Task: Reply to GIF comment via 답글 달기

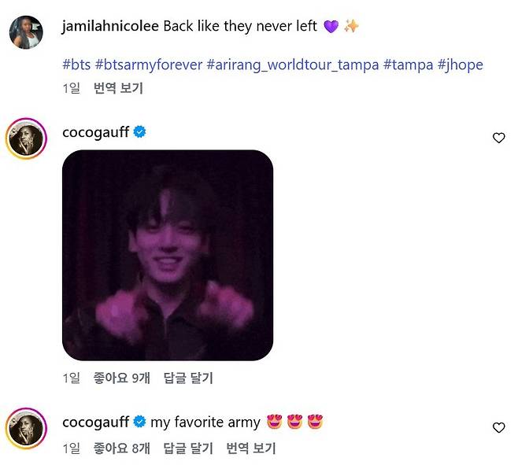Action: pyautogui.click(x=188, y=378)
